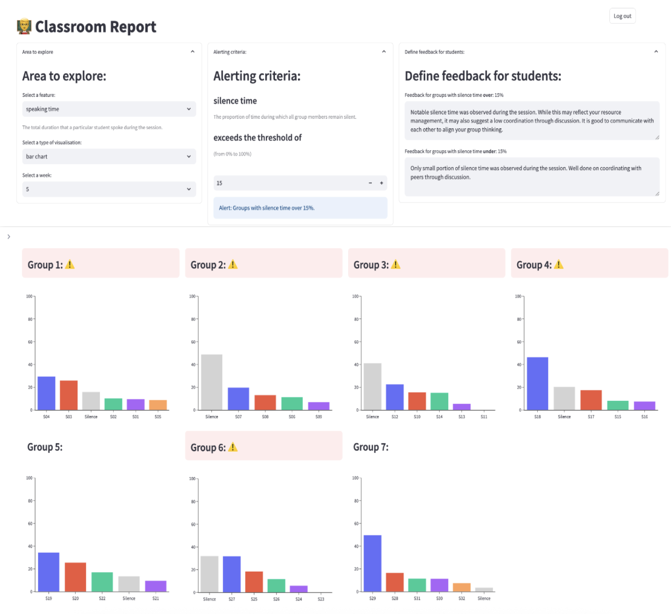This screenshot has height=614, width=671.
Task: Open the 'speaking time' feature dropdown
Action: tap(109, 109)
